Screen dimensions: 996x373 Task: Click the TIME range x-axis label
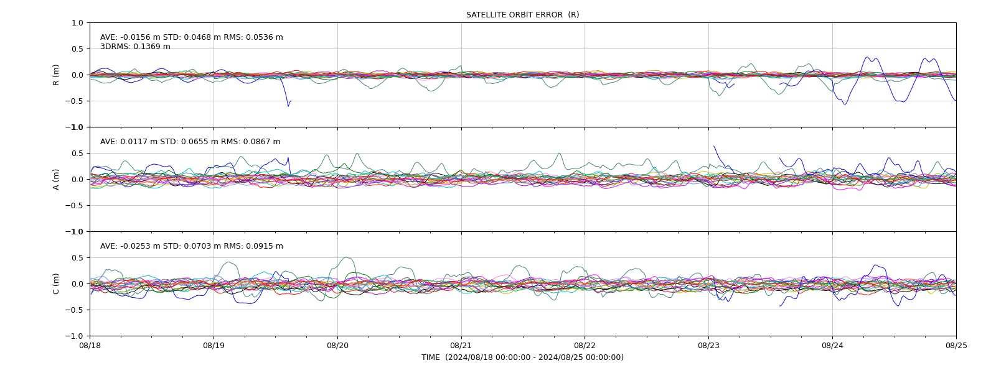point(522,357)
